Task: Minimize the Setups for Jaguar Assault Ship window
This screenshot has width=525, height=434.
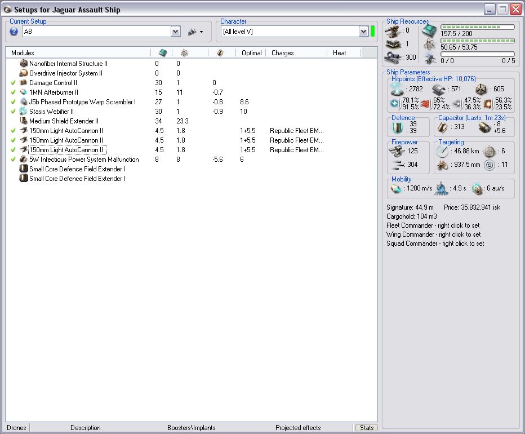Action: 490,10
